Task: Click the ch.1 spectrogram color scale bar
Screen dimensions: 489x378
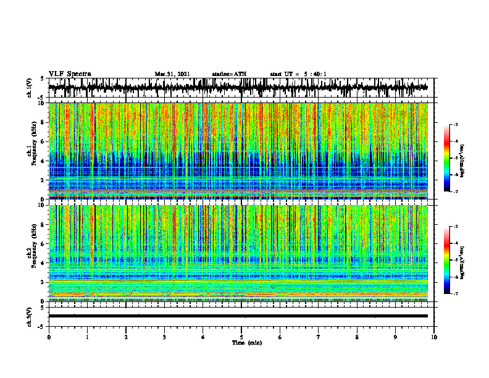Action: pyautogui.click(x=446, y=157)
